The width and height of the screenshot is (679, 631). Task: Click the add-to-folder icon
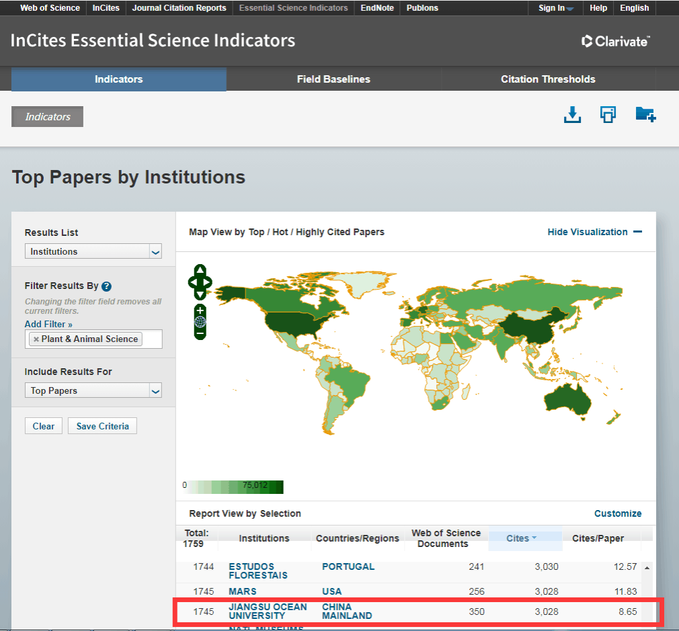pyautogui.click(x=645, y=115)
